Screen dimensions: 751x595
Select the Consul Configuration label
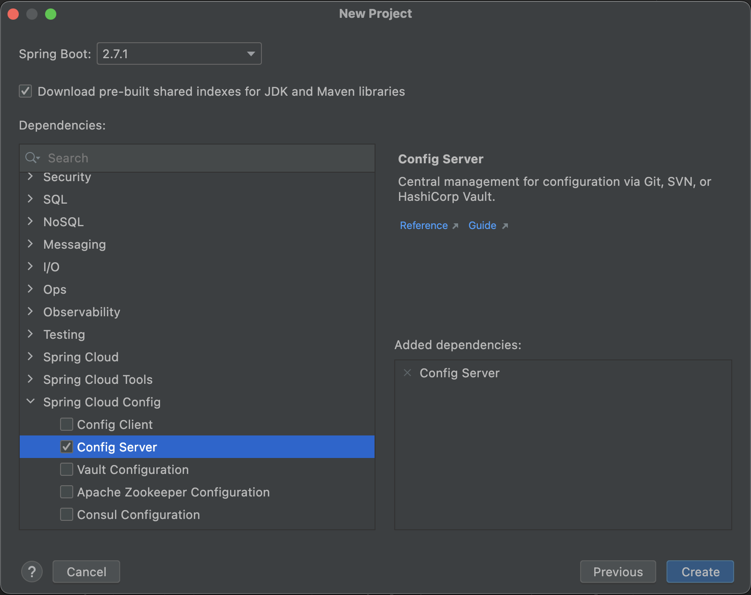tap(138, 515)
